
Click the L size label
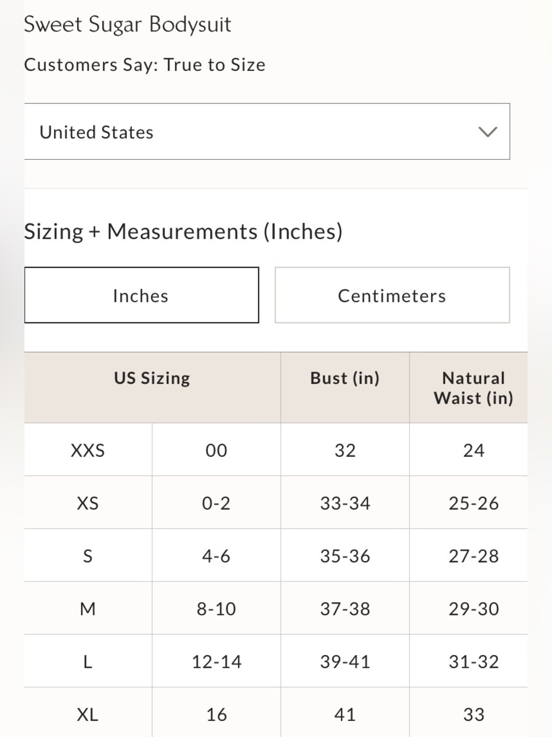88,661
